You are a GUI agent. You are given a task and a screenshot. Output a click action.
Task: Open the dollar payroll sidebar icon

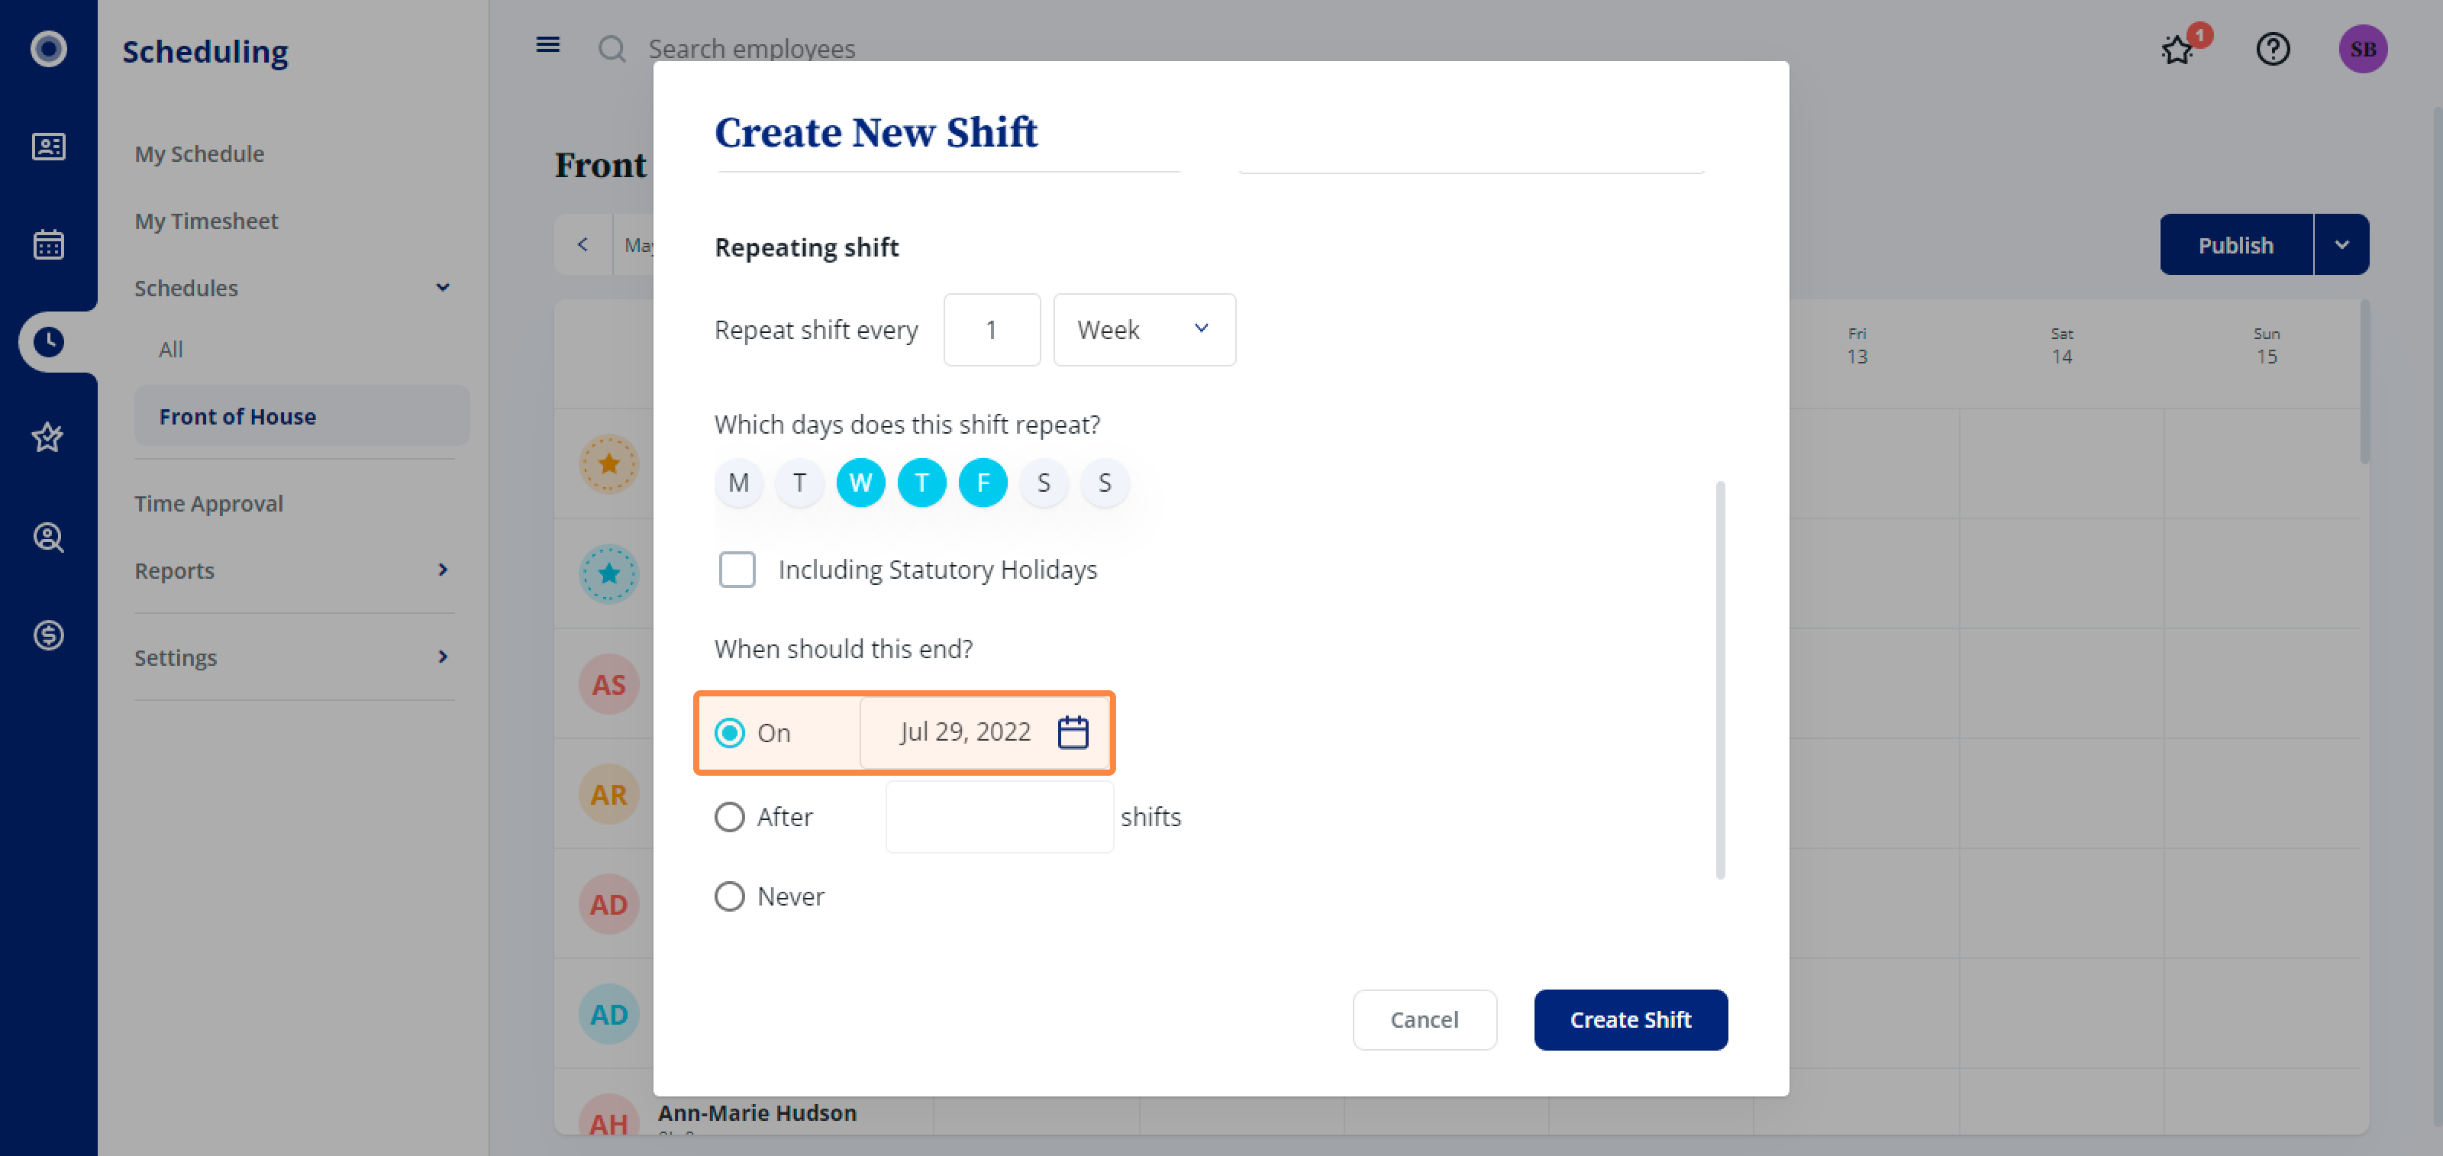pos(48,635)
